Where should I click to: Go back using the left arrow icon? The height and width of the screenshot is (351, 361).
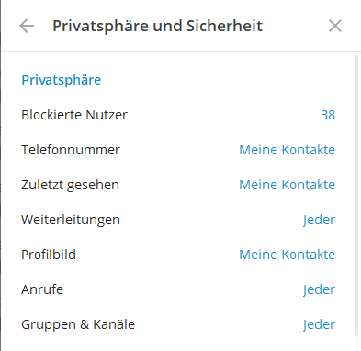[27, 26]
